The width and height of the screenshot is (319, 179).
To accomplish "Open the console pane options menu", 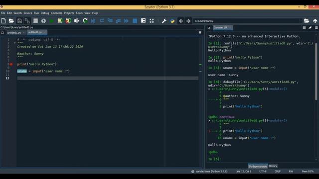I will (x=317, y=28).
